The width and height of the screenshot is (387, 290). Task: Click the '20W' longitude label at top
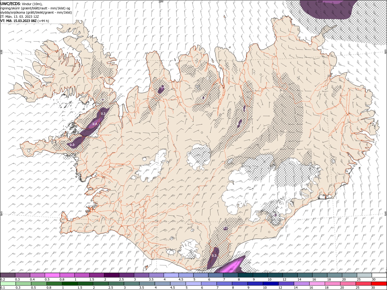[161, 2]
